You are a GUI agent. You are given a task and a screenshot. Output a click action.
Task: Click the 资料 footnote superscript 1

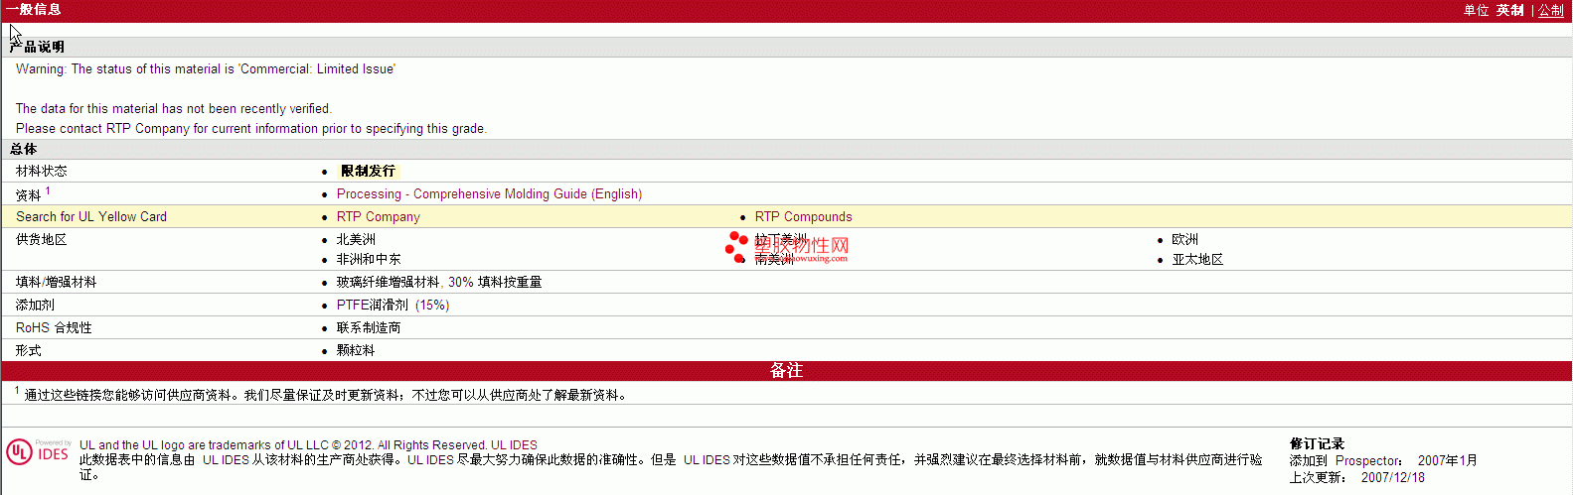pos(48,190)
